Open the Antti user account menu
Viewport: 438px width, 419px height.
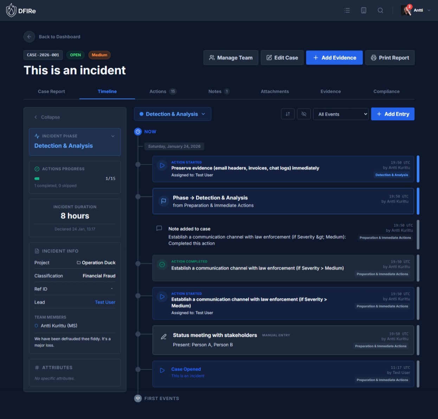418,10
